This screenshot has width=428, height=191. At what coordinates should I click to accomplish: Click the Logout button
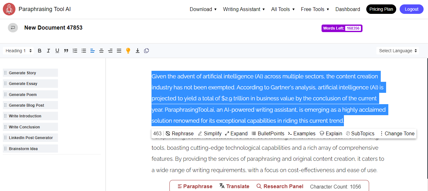coord(411,9)
